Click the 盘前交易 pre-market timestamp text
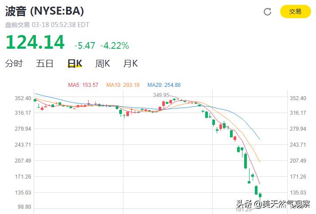316x214 pixels. pos(47,25)
